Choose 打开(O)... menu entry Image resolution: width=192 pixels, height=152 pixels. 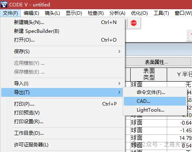[x=63, y=40]
